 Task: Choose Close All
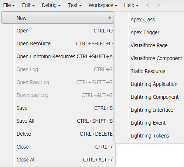tap(65, 160)
